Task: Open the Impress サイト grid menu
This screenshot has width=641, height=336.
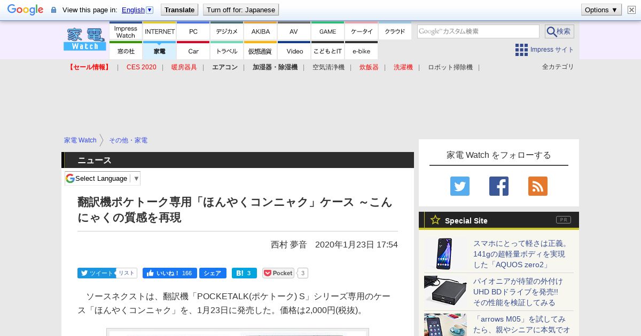Action: [x=544, y=50]
